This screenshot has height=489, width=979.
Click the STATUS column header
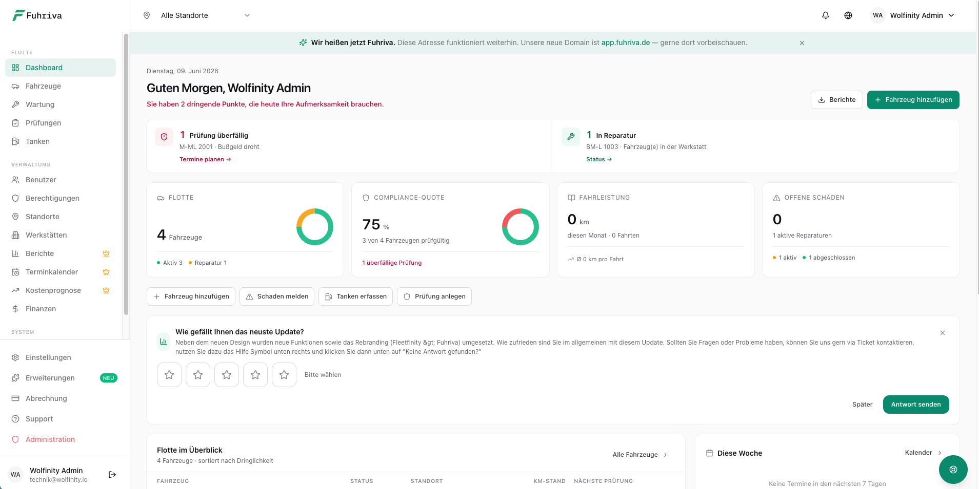click(x=362, y=481)
